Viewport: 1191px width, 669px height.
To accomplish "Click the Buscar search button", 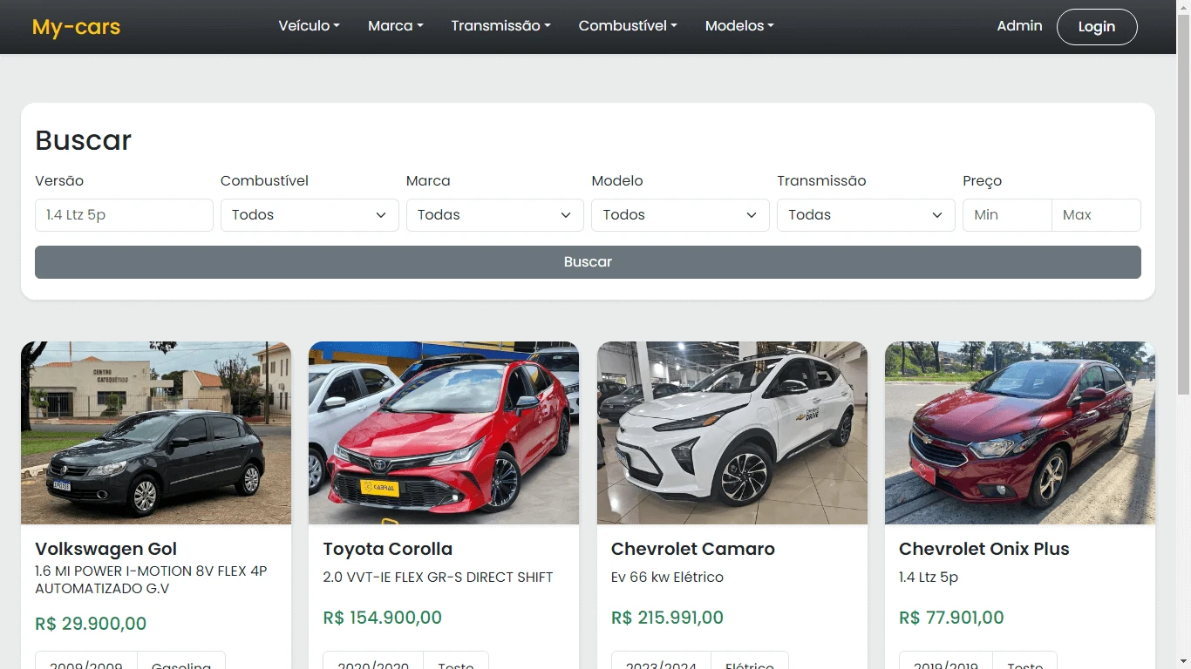I will (x=587, y=261).
